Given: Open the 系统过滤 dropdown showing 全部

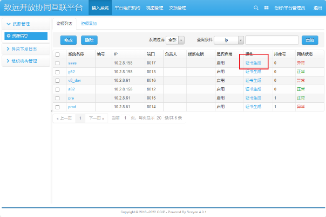Looking at the screenshot, I should (x=175, y=40).
